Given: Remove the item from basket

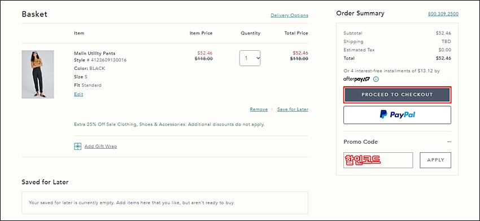Looking at the screenshot, I should point(259,109).
